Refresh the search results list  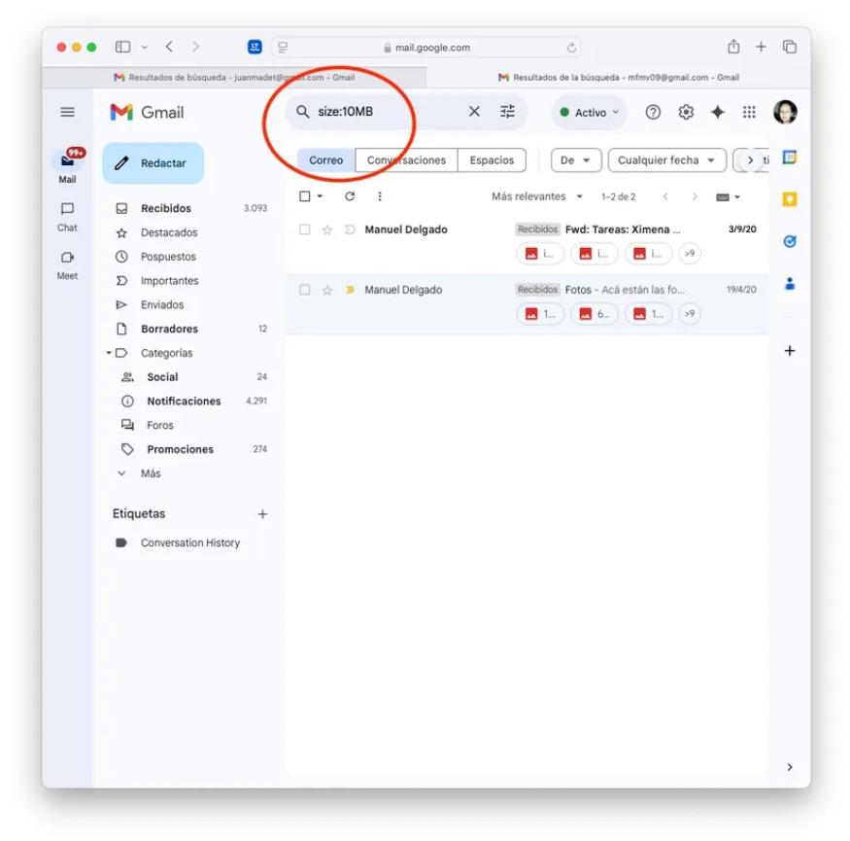[x=349, y=195]
